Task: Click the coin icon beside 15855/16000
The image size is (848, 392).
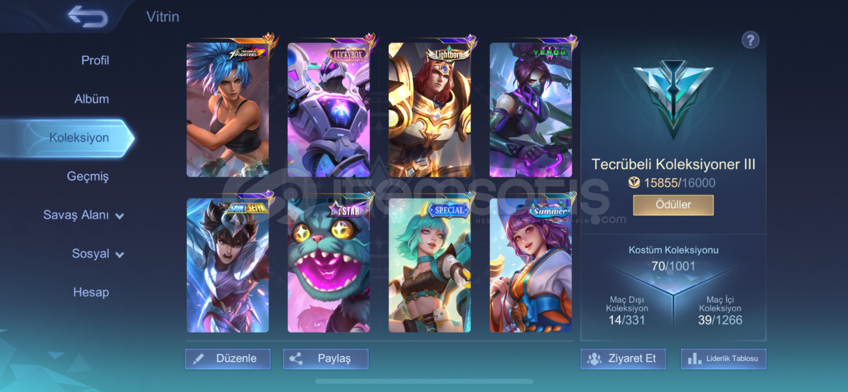Action: pos(634,183)
